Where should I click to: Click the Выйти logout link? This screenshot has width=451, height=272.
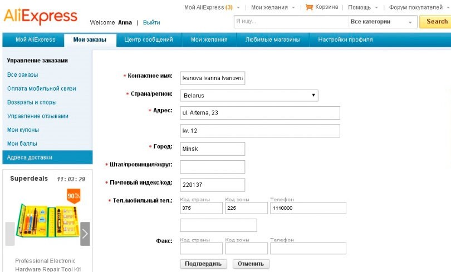[x=151, y=22]
